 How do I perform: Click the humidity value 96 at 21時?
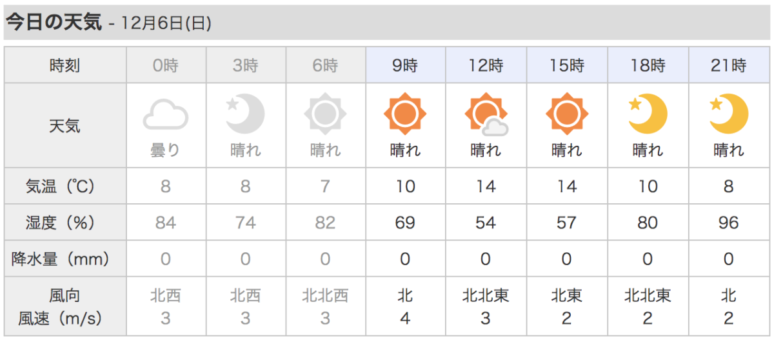pos(728,223)
